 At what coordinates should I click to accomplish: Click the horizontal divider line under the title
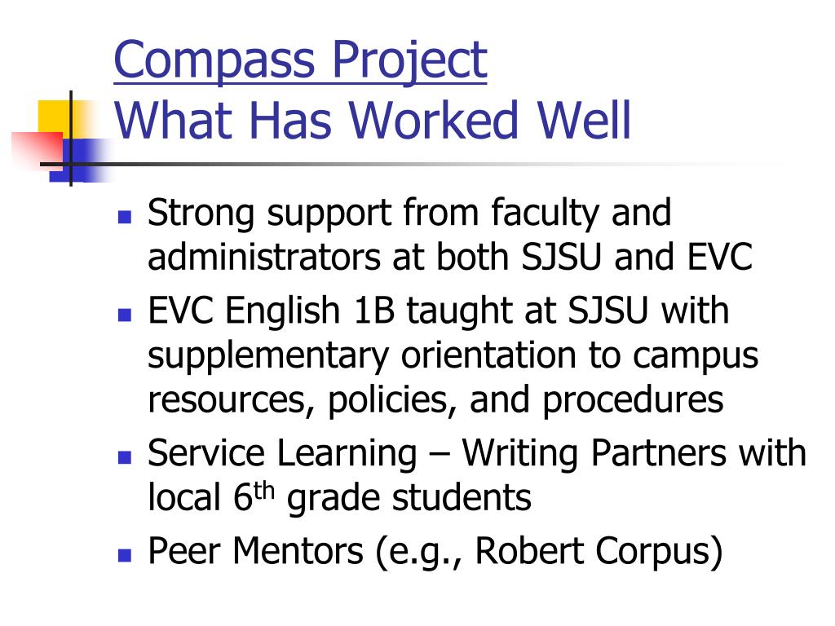(x=404, y=164)
